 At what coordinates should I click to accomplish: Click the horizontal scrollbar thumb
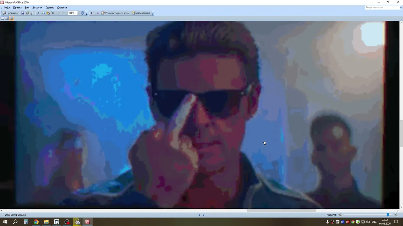click(x=281, y=211)
